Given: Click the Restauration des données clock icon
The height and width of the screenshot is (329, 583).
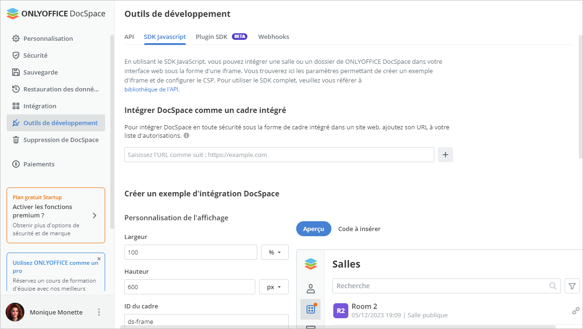Looking at the screenshot, I should pos(16,89).
